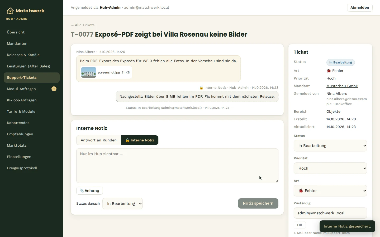This screenshot has width=380, height=237.
Task: Open Einstellungen in the sidebar
Action: (x=32, y=157)
